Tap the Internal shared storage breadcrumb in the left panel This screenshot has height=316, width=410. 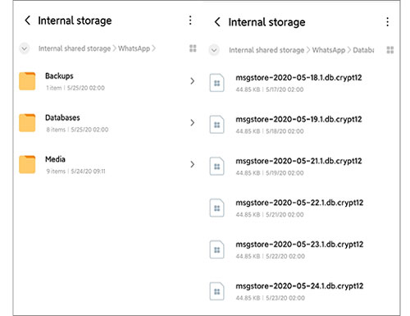tap(75, 48)
